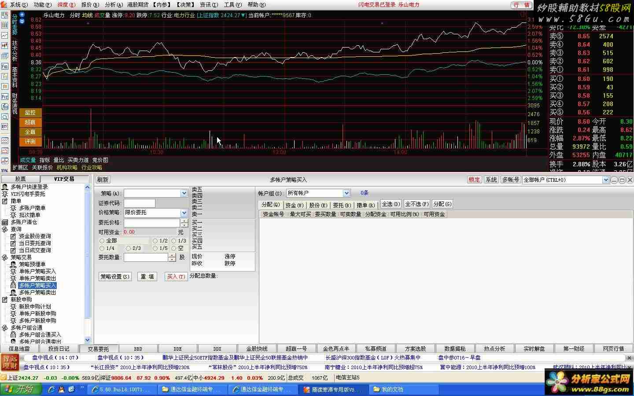Select the 多帐户策略卖出 tree item

37,293
